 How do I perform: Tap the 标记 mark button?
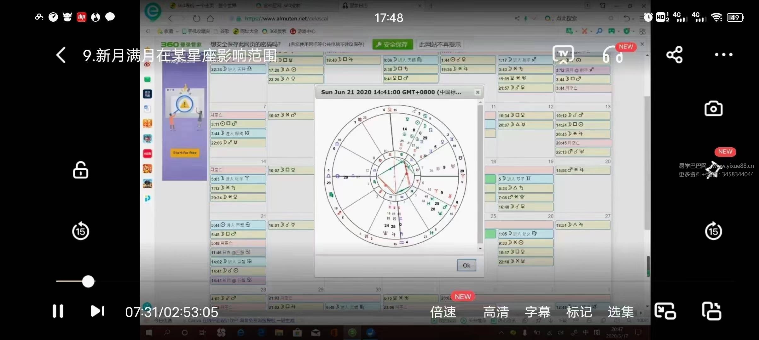pyautogui.click(x=579, y=312)
